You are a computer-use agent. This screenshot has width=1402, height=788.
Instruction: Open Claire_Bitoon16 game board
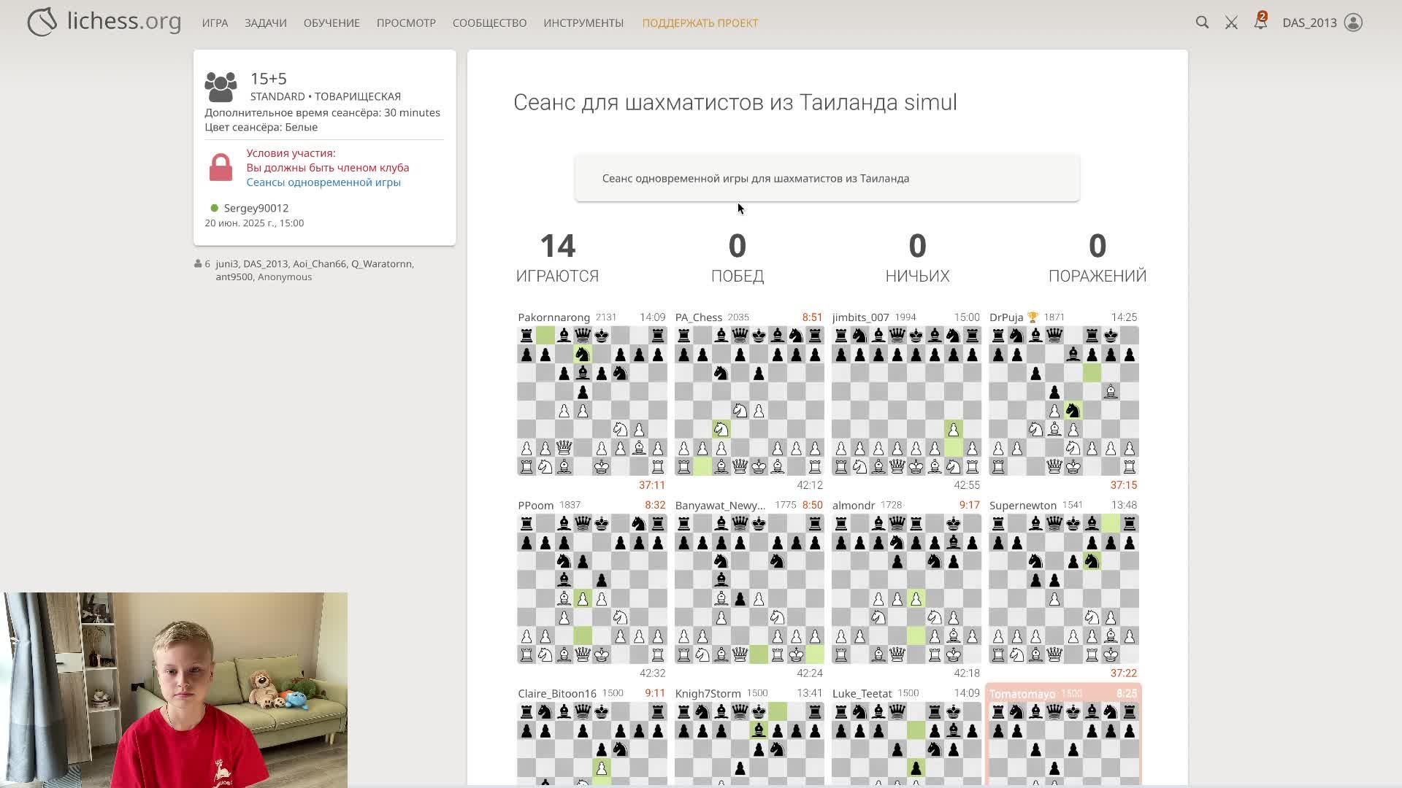(x=591, y=744)
